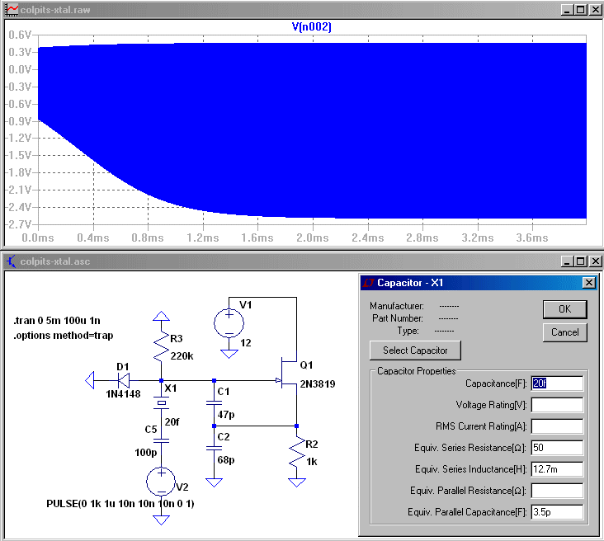Click the V(n002) trace label
Image resolution: width=604 pixels, height=541 pixels.
(x=311, y=27)
